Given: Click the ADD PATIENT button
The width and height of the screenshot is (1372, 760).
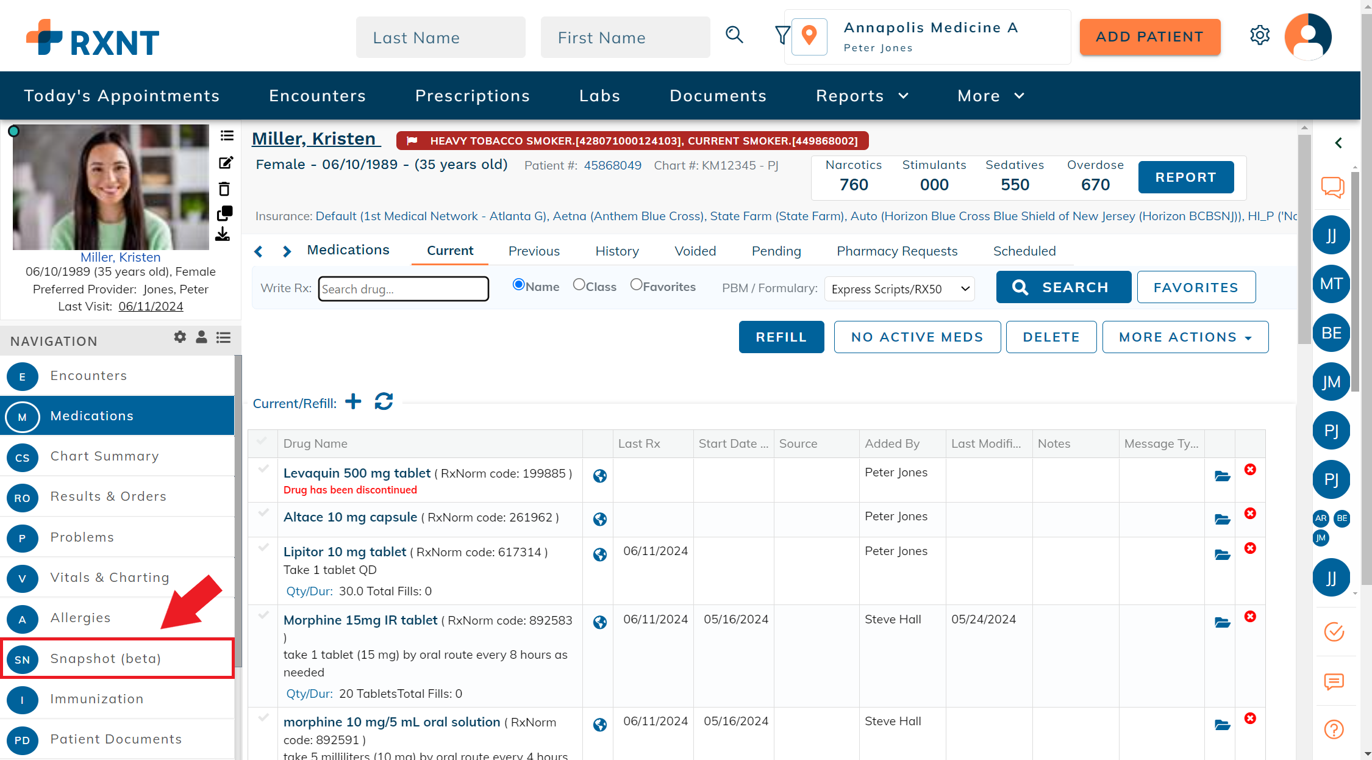Looking at the screenshot, I should pos(1150,37).
